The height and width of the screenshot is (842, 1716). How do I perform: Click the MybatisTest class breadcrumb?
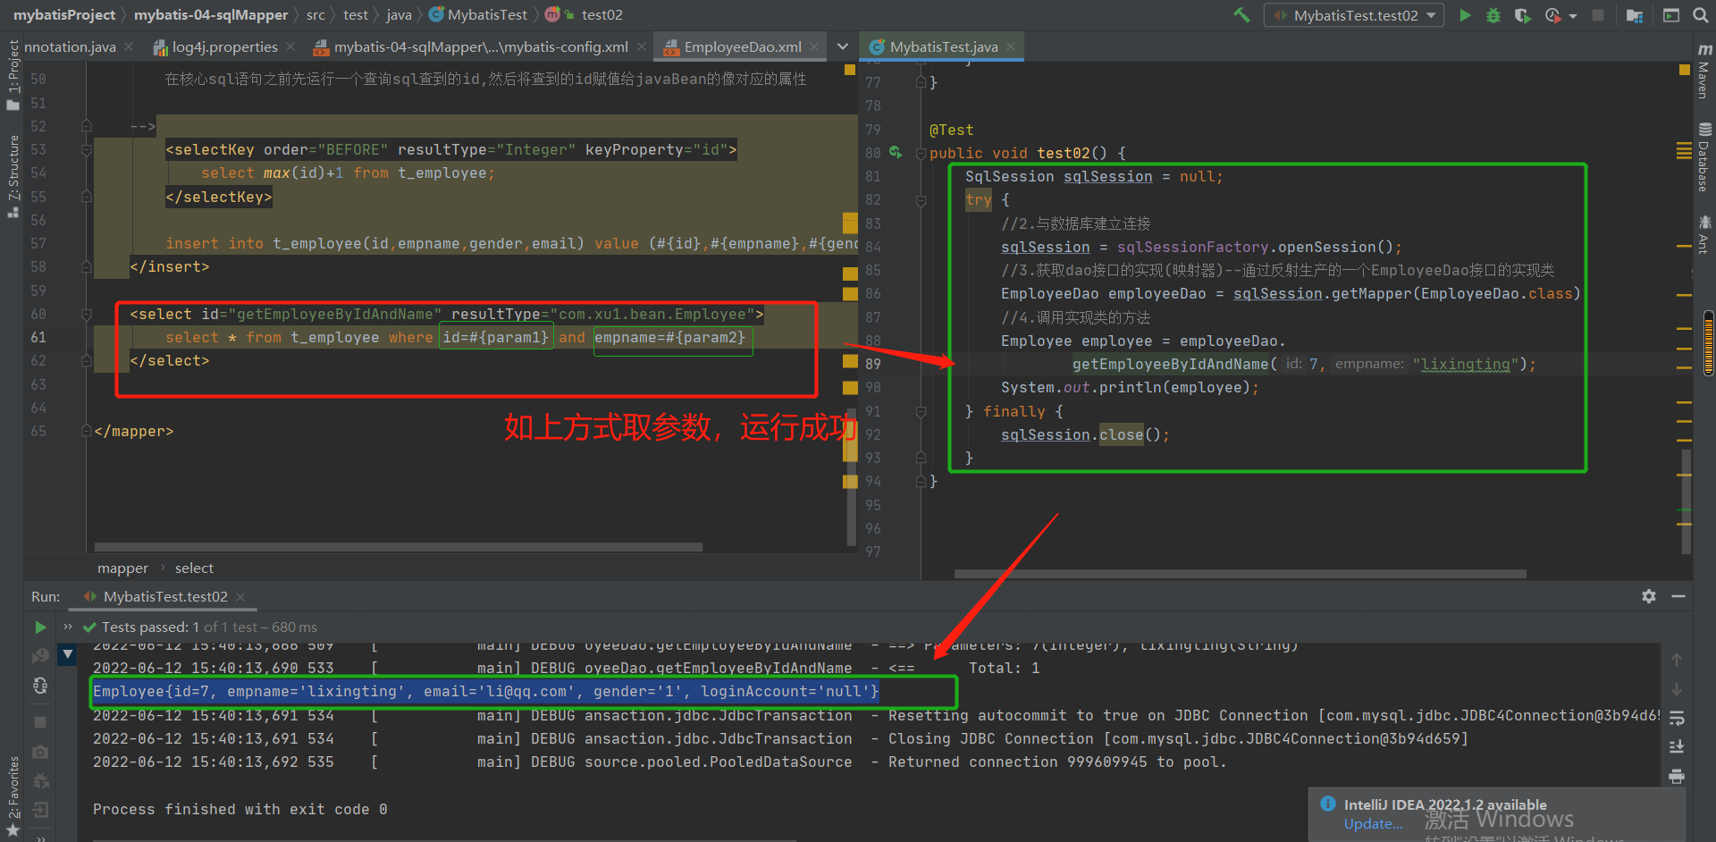(479, 15)
